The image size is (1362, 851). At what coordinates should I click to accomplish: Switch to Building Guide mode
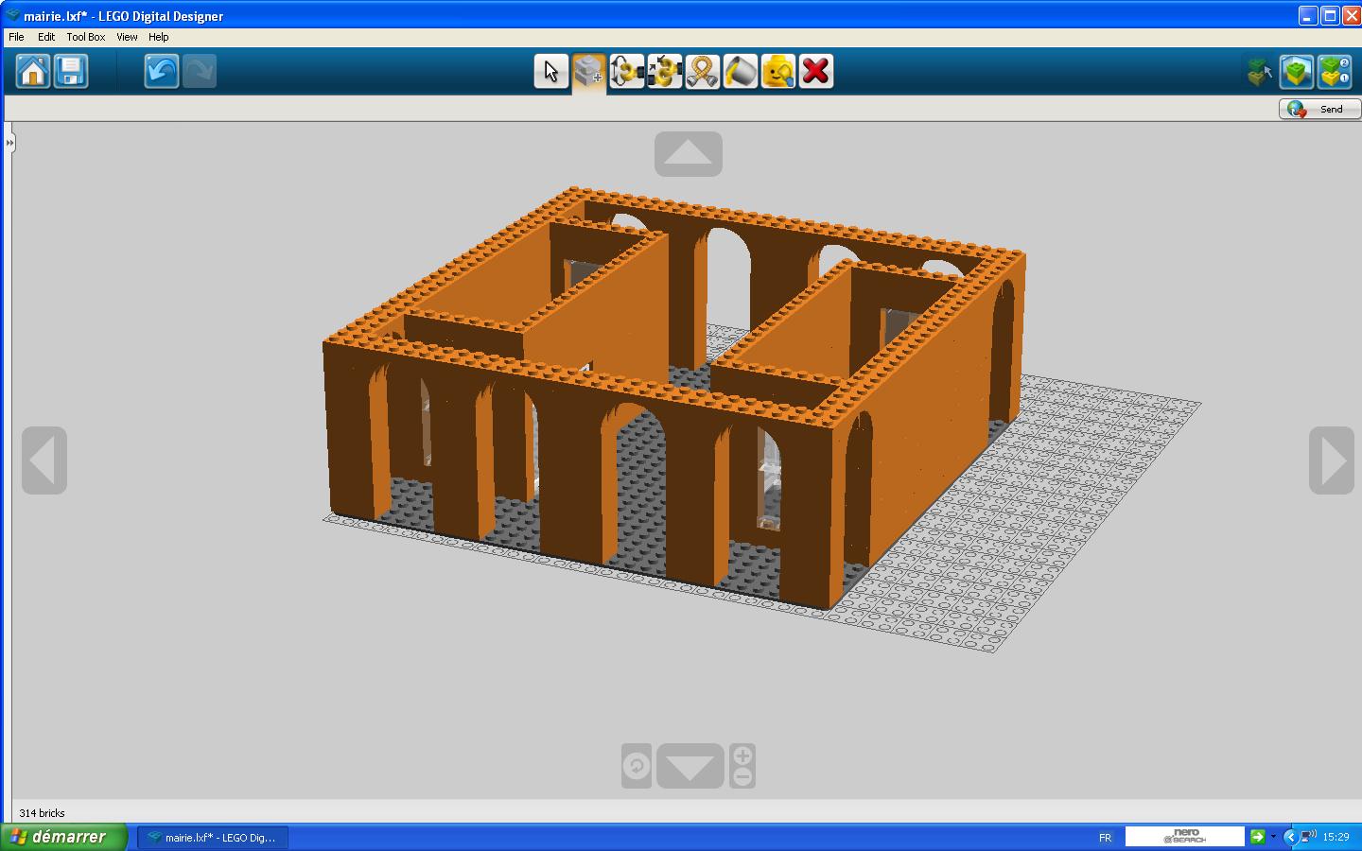click(x=1335, y=71)
